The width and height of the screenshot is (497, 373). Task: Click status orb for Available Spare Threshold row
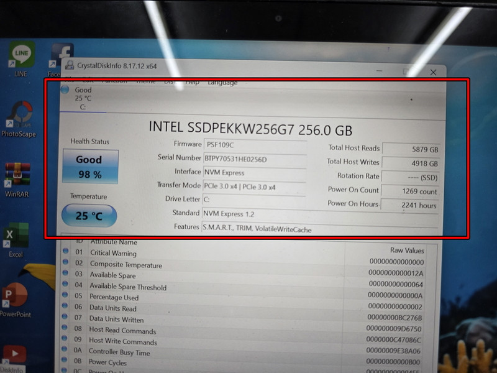65,284
